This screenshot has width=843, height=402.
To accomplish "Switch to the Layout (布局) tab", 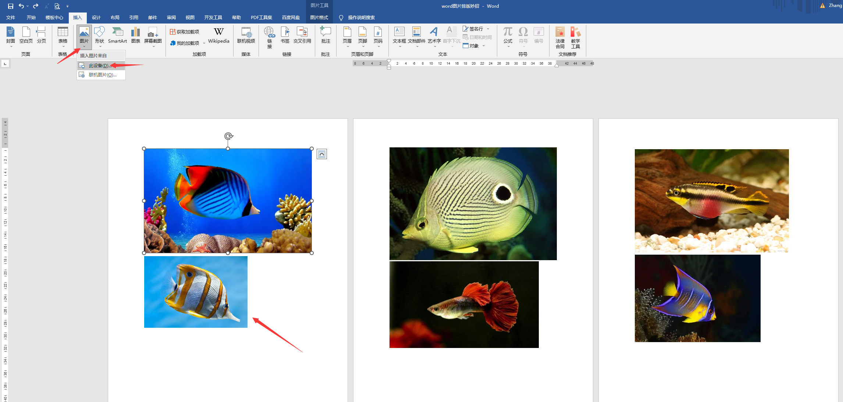I will pyautogui.click(x=115, y=18).
